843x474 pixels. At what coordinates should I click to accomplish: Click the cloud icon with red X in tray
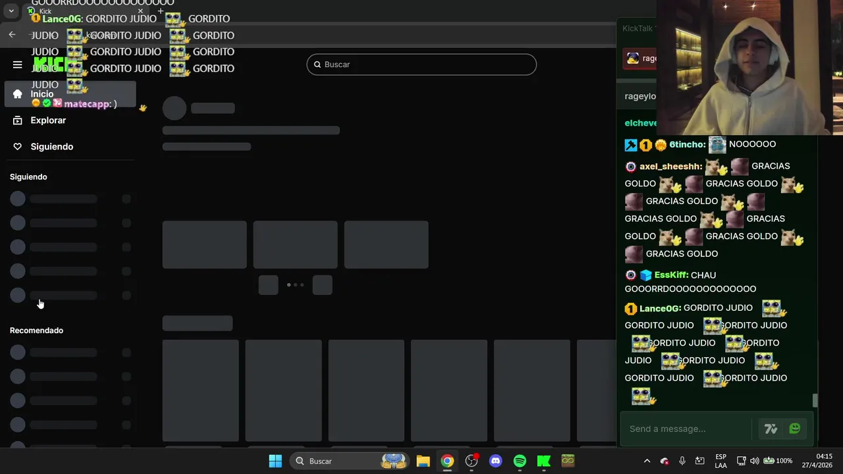click(665, 461)
